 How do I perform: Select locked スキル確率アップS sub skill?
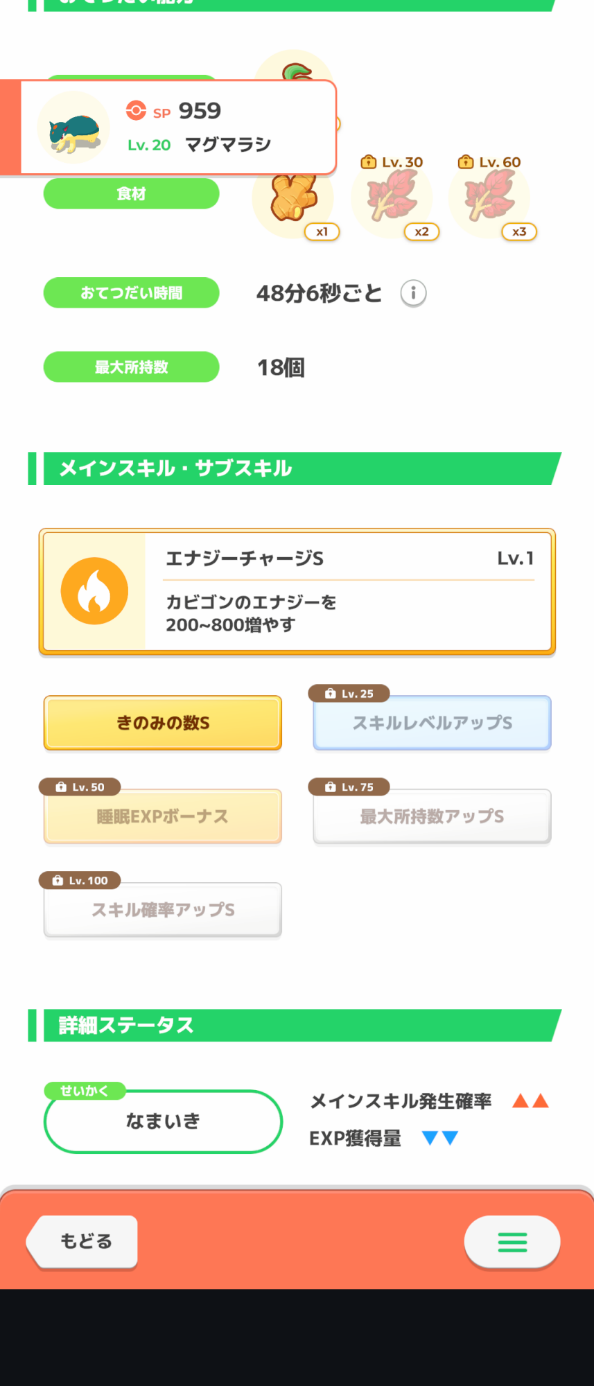tap(163, 910)
